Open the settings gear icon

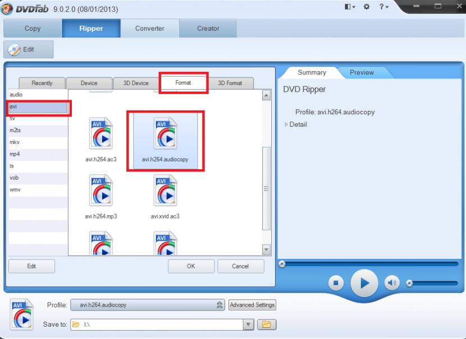point(367,7)
